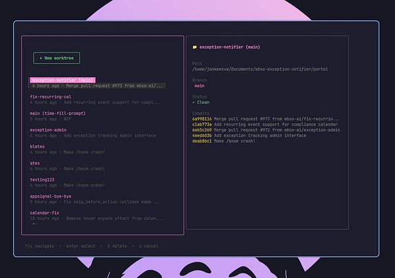Click the + New worktree button
Viewport: 395px width, 278px height.
click(x=57, y=58)
